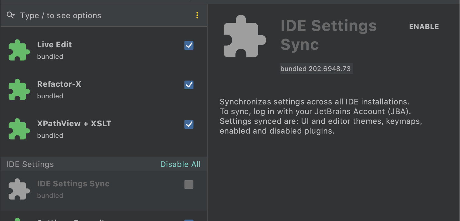The image size is (460, 221).
Task: Select the XPathView + XSLT plugin name
Action: (x=74, y=124)
